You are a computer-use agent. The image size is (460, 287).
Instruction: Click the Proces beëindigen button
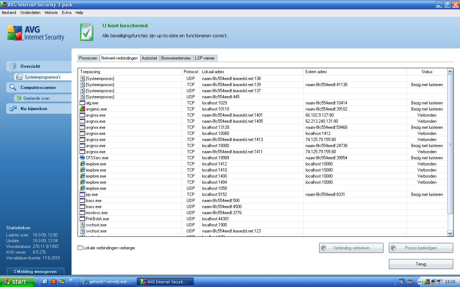(x=421, y=248)
